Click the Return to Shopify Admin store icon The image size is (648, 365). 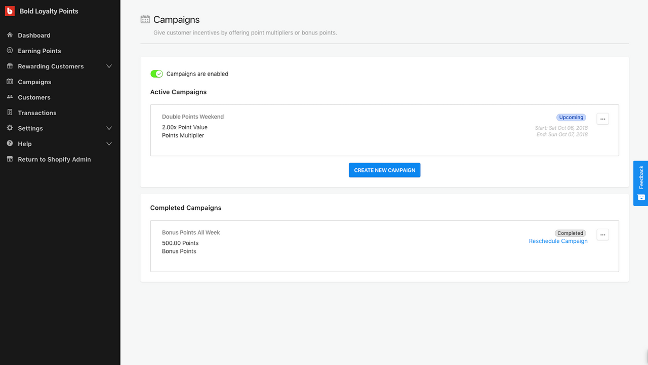point(10,159)
